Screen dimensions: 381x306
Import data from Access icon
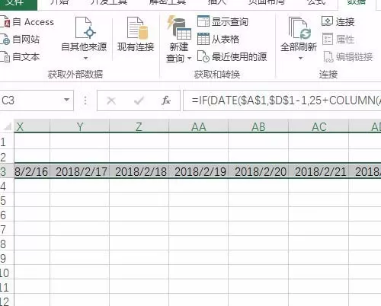tap(5, 22)
